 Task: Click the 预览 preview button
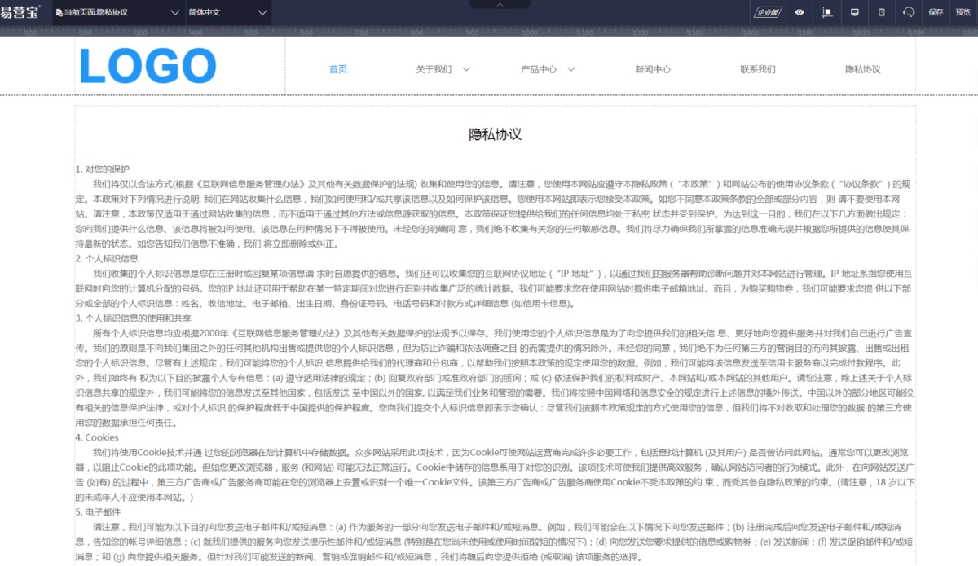click(x=963, y=12)
